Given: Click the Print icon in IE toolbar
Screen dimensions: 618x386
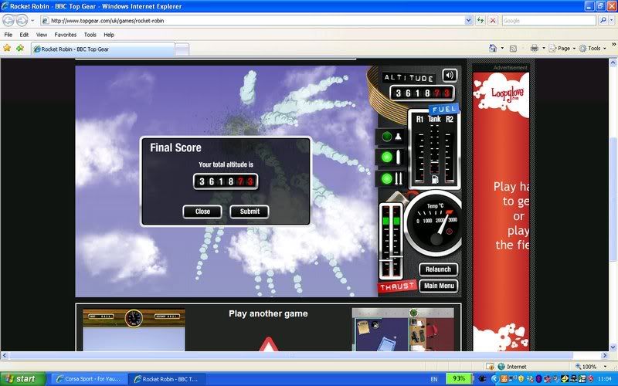Looking at the screenshot, I should (x=535, y=48).
